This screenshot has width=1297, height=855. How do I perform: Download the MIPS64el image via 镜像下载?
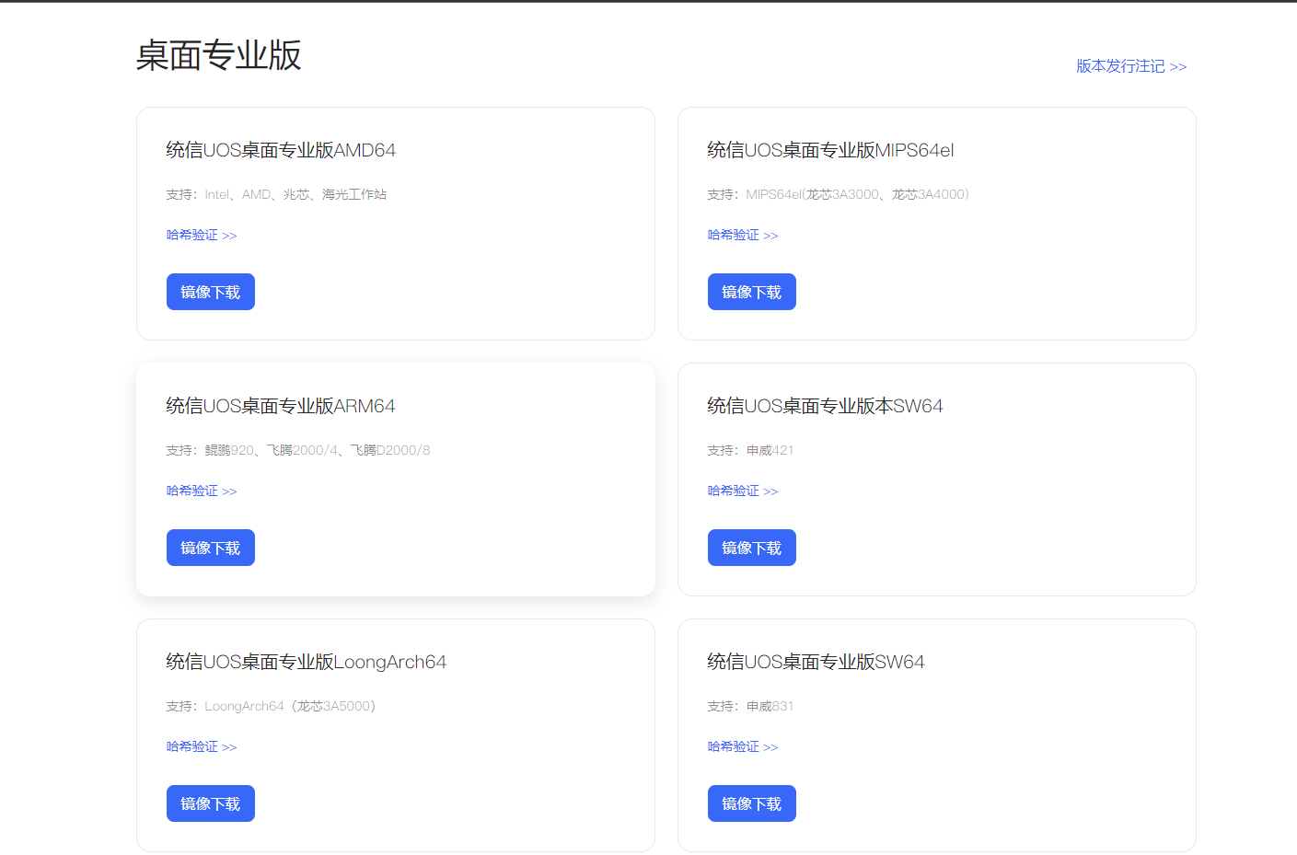click(x=752, y=292)
